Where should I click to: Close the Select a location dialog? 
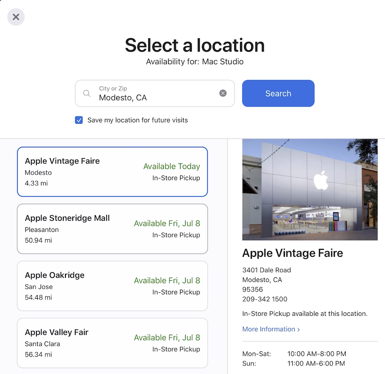tap(16, 17)
